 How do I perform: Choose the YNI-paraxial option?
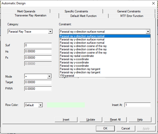[105, 76]
